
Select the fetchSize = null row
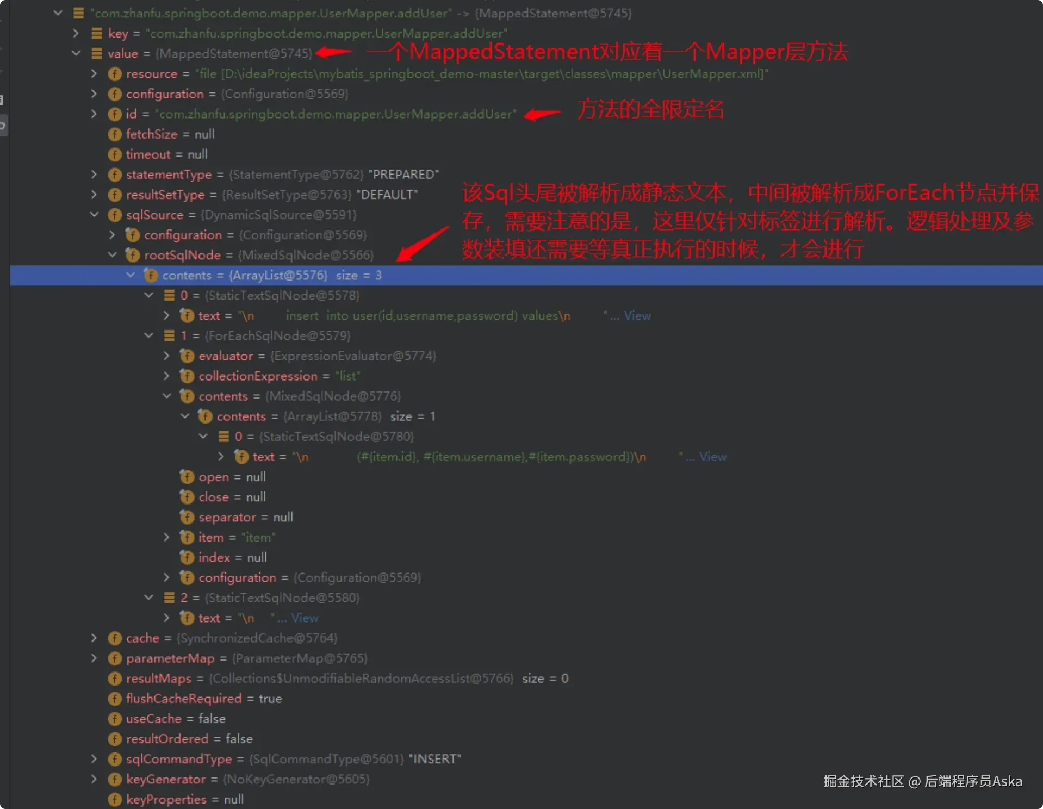pyautogui.click(x=526, y=134)
